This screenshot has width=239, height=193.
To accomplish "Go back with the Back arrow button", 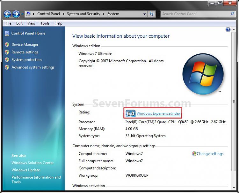I will click(7, 14).
